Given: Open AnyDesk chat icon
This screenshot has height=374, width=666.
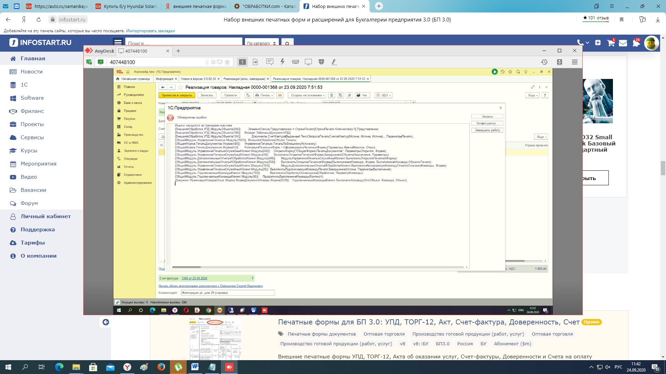Looking at the screenshot, I should [270, 62].
